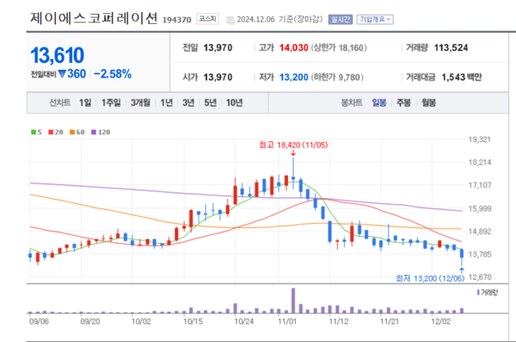Click the green 5-day average legend swatch
516x342 pixels.
(34, 133)
